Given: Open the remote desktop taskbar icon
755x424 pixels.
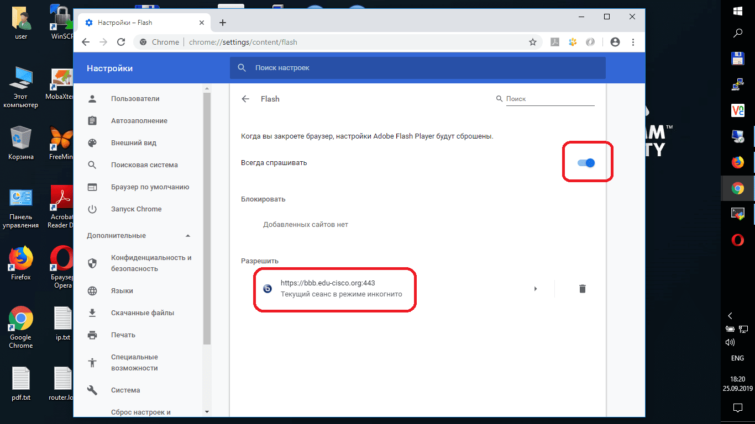Looking at the screenshot, I should (x=737, y=136).
